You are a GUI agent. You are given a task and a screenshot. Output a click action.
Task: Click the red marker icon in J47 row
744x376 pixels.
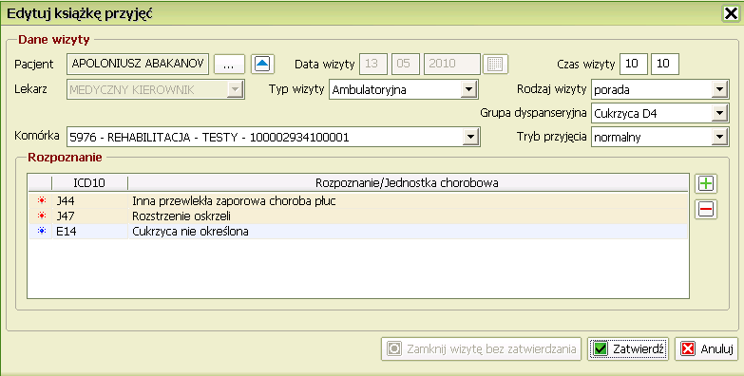click(42, 216)
